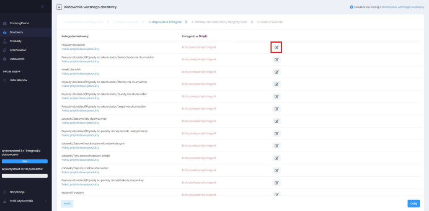Click the Rowerki i traktory category name
This screenshot has width=429, height=211.
click(73, 193)
